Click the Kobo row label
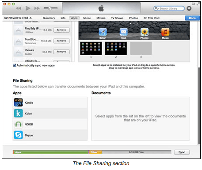 28,113
